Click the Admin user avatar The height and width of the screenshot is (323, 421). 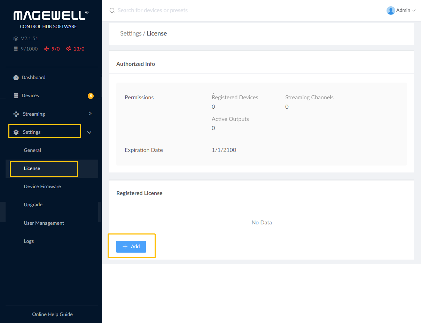coord(391,10)
